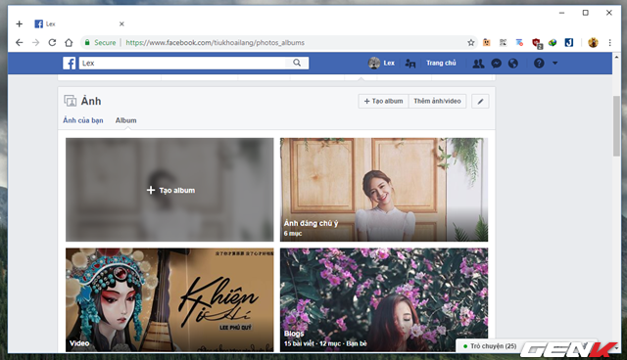
Task: Open the blue list extension icon
Action: point(519,42)
